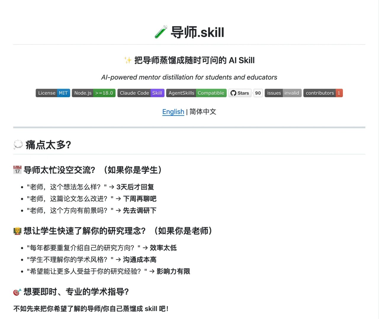
Task: Click the bullet ending in 影响力有限
Action: click(x=108, y=271)
